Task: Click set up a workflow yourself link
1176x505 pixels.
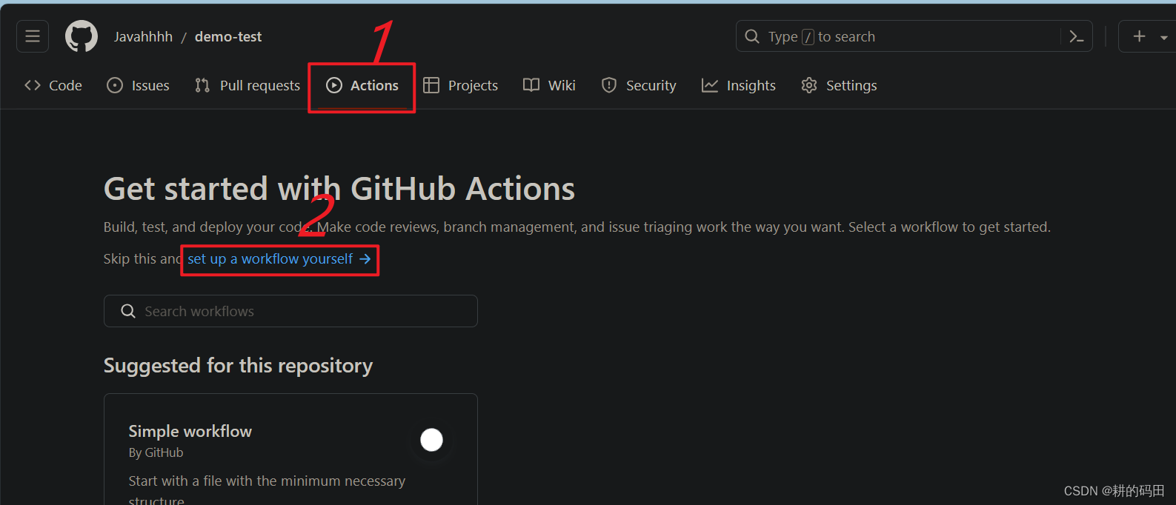Action: coord(279,258)
